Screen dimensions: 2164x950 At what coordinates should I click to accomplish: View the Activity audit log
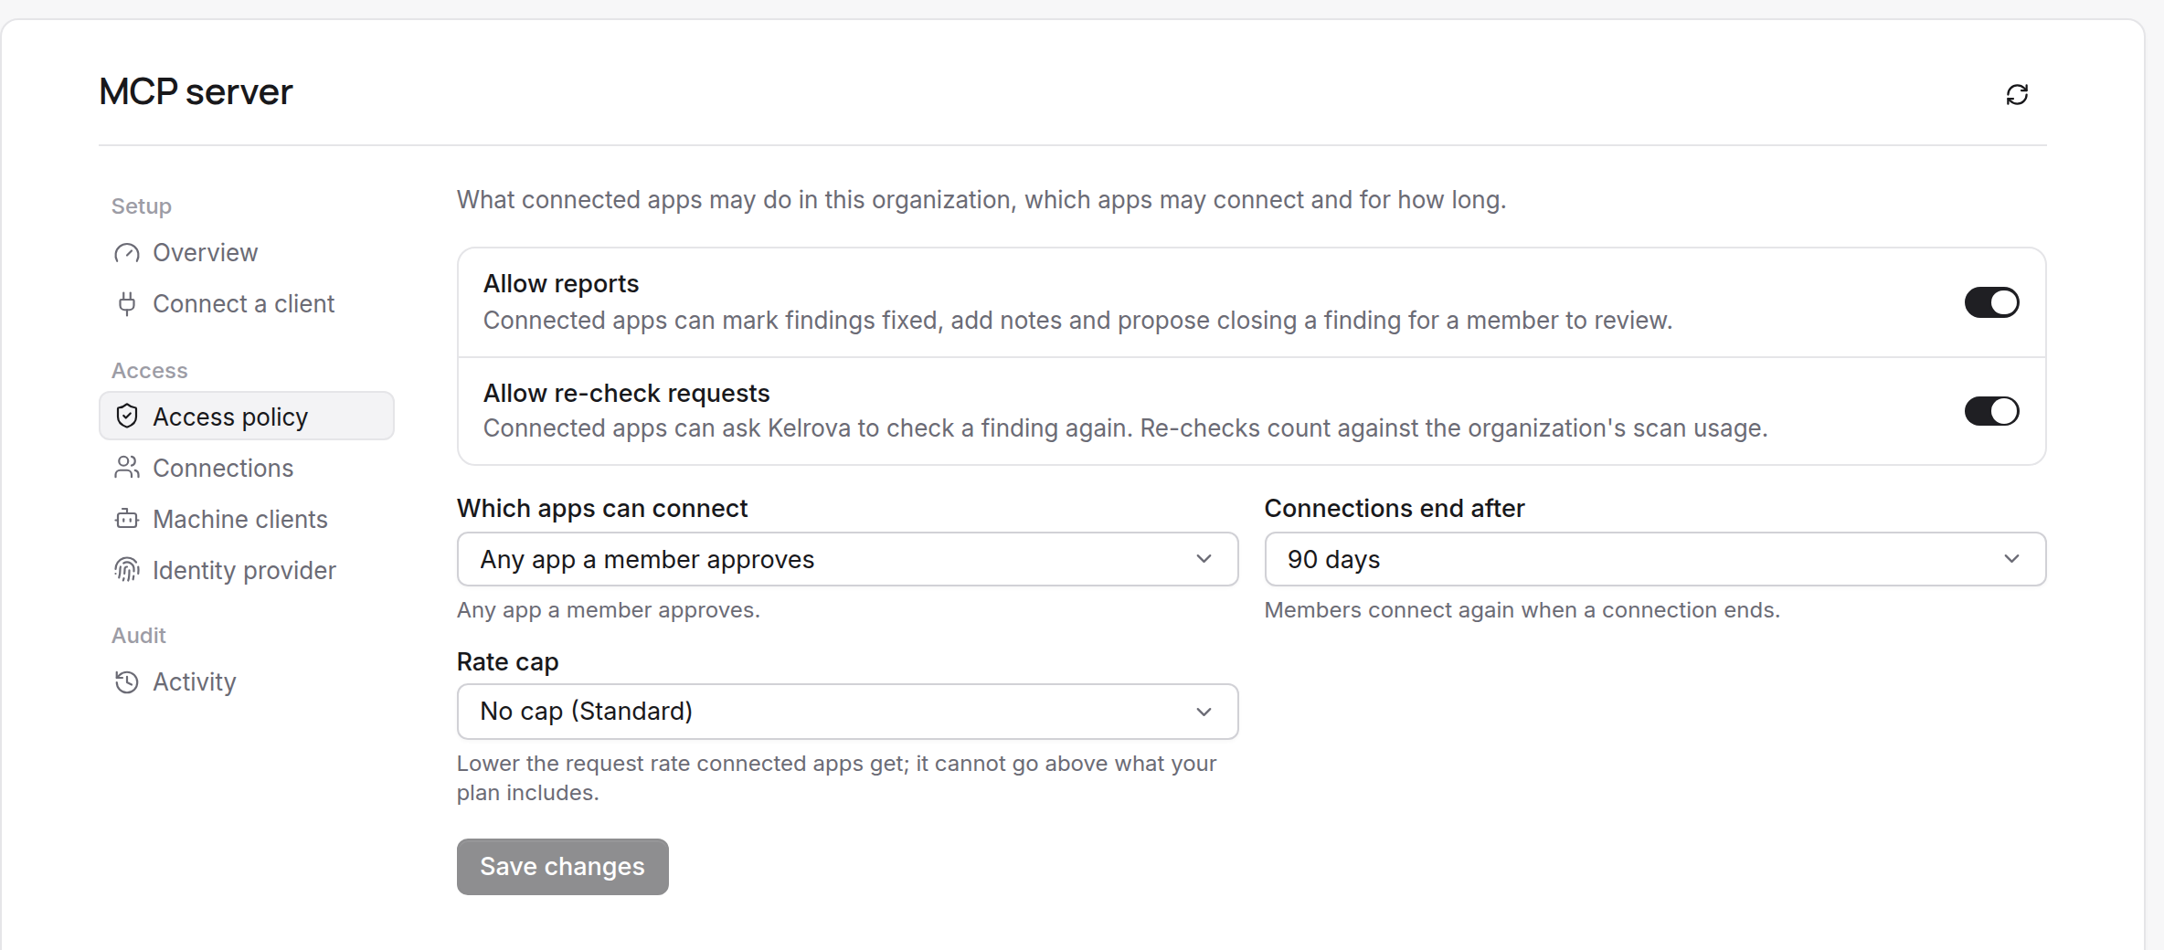[247, 682]
